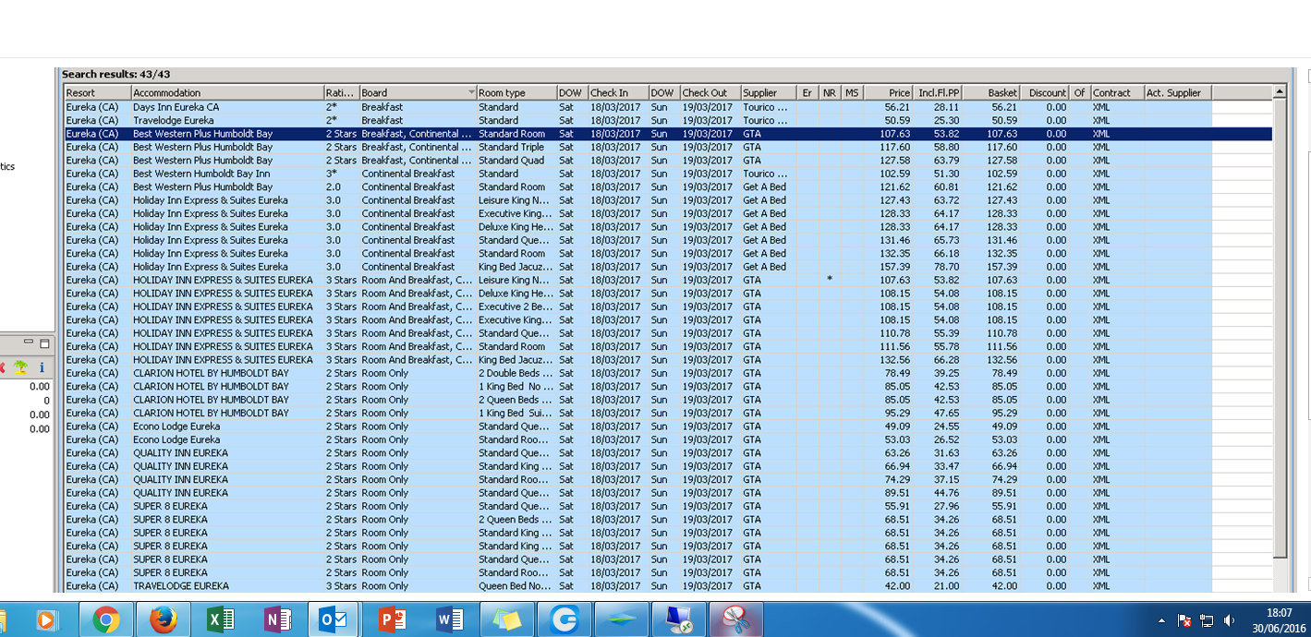Open the volume control in system tray
Image resolution: width=1311 pixels, height=637 pixels.
pos(1229,620)
